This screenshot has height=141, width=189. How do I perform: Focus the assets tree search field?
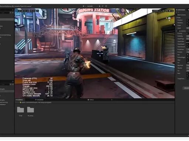4,84
